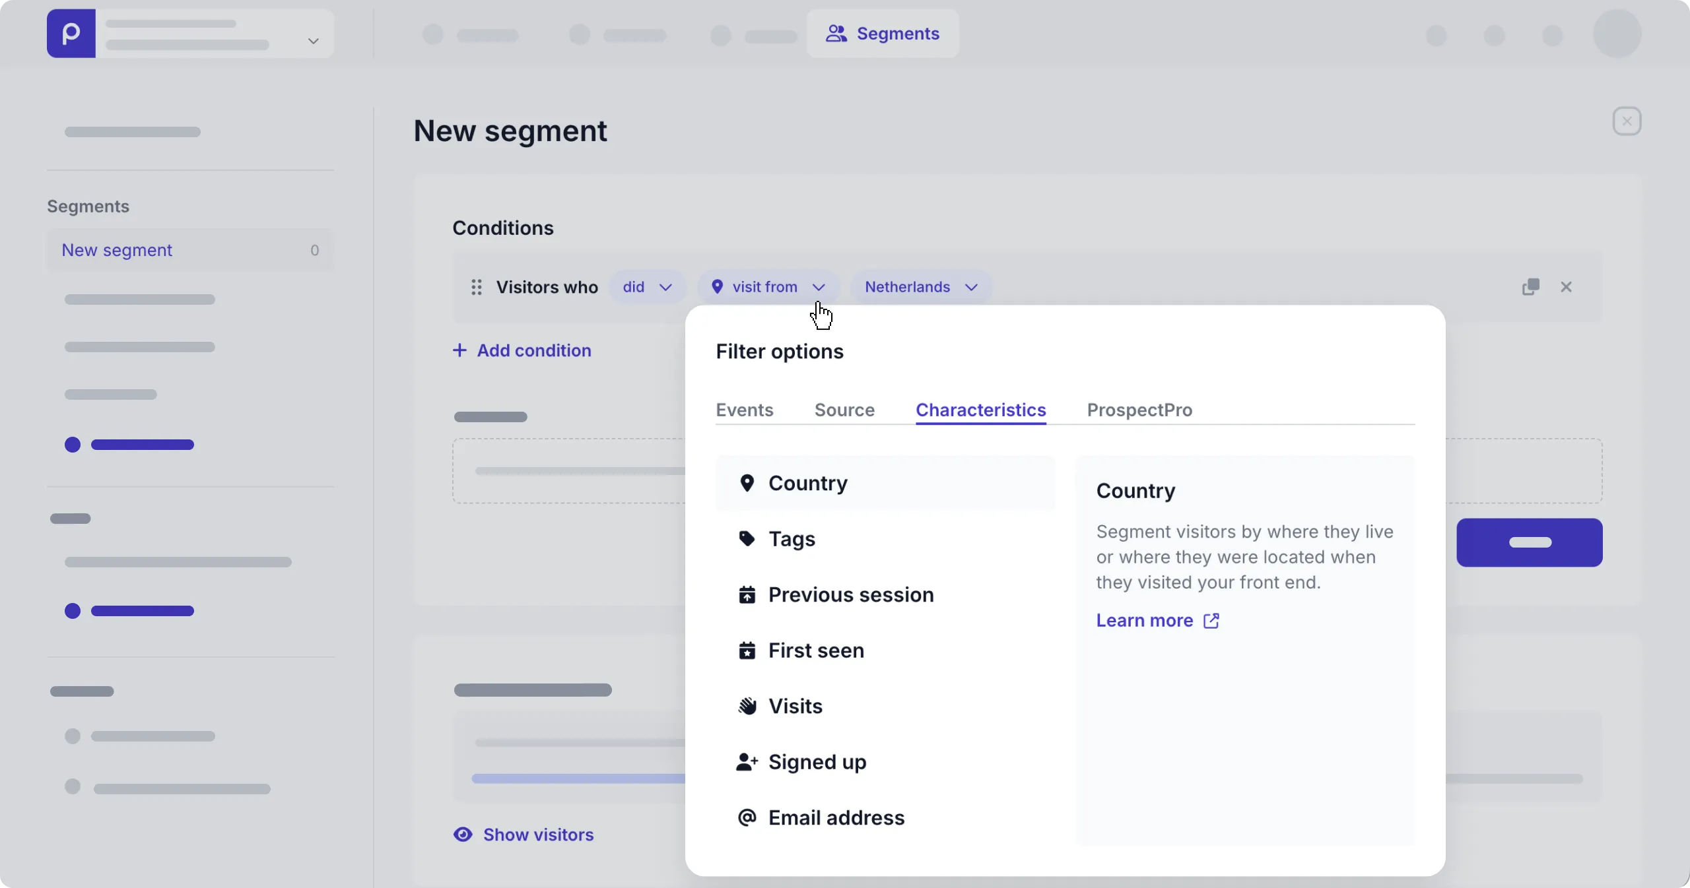Click the Tags filter tag icon
Viewport: 1690px width, 888px height.
[x=747, y=539]
